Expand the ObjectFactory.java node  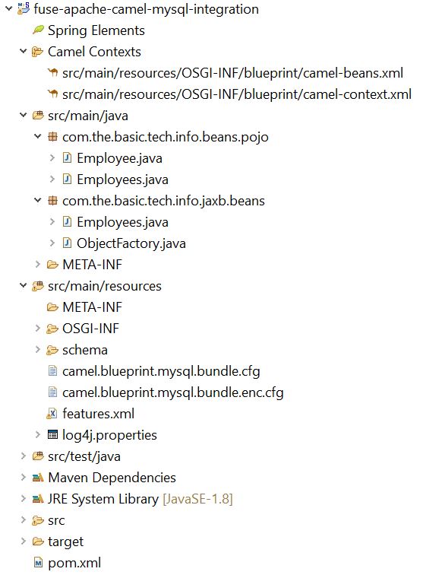(x=52, y=243)
